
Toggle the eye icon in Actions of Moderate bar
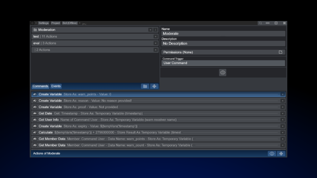271,153
